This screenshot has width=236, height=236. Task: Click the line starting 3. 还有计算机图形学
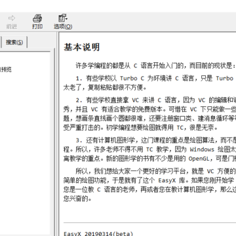[155, 140]
